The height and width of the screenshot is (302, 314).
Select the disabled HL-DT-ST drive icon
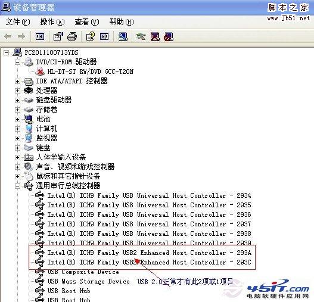[40, 71]
